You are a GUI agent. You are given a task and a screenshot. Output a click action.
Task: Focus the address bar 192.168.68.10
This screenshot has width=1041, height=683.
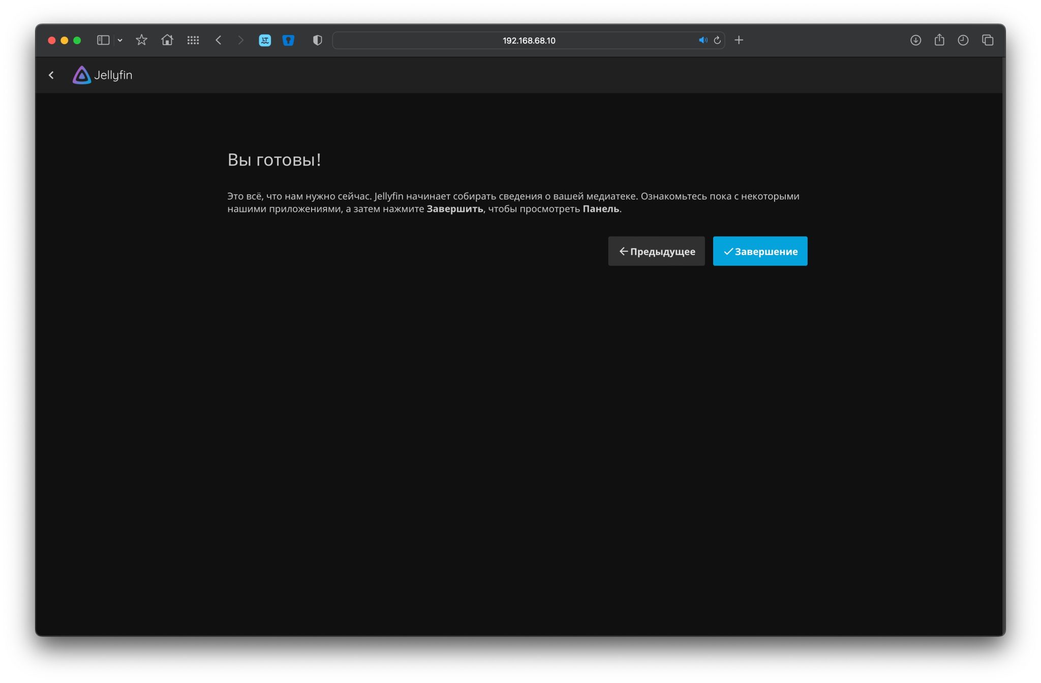[x=529, y=40]
